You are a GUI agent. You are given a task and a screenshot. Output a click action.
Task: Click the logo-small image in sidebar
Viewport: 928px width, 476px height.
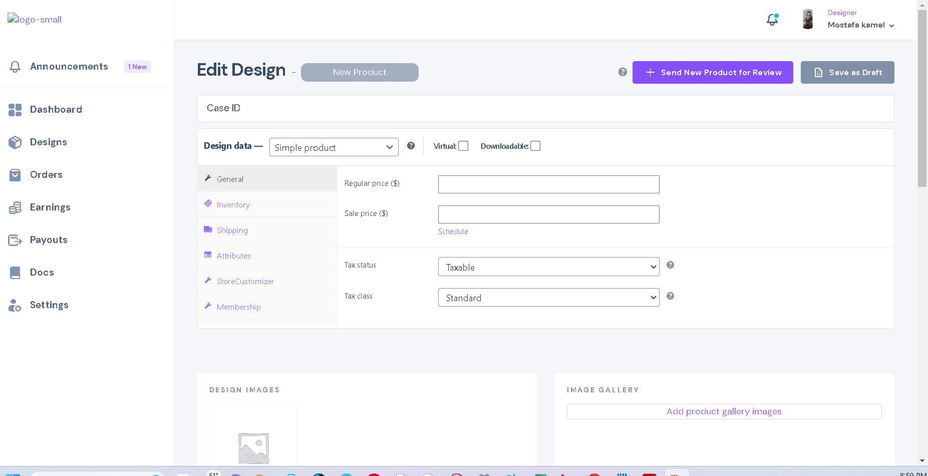tap(35, 20)
